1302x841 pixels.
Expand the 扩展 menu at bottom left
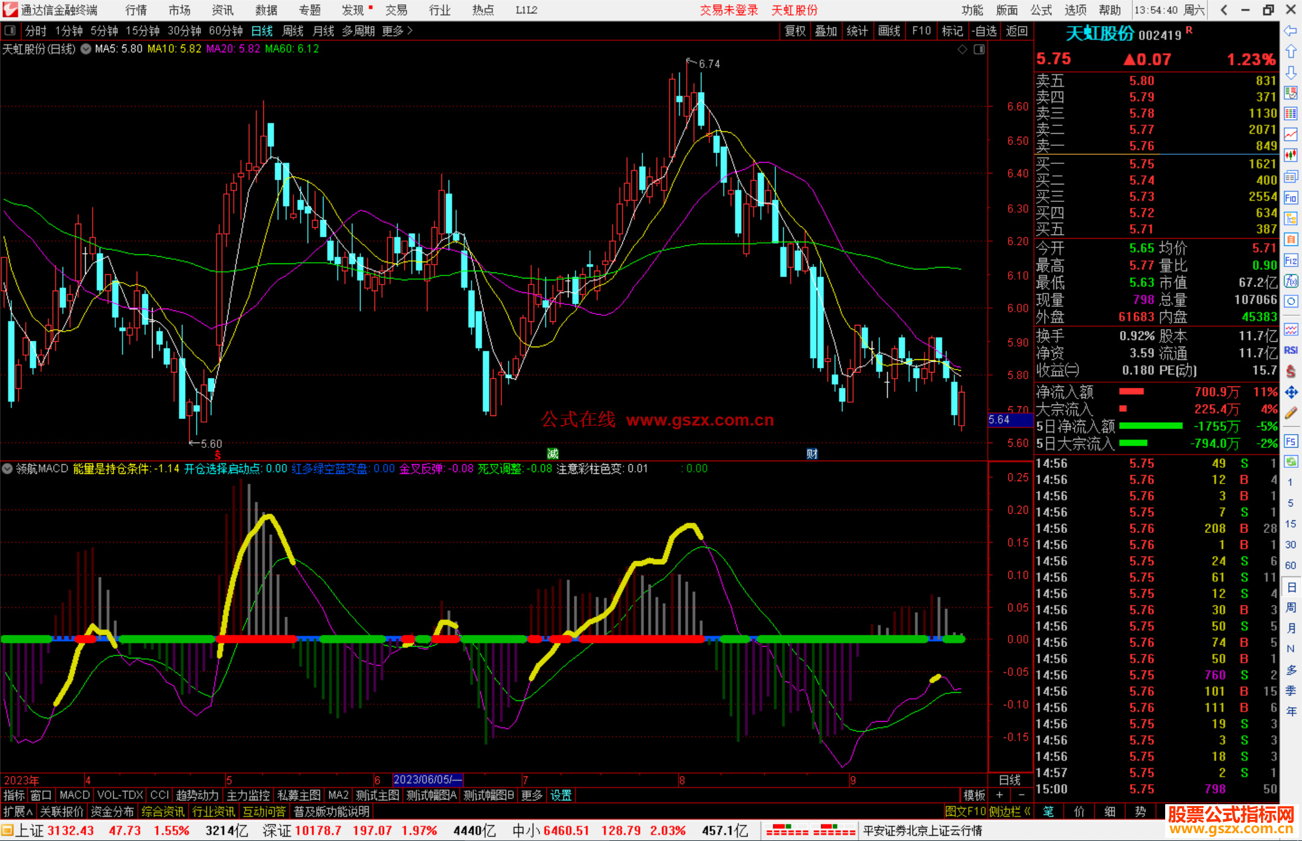coord(18,811)
